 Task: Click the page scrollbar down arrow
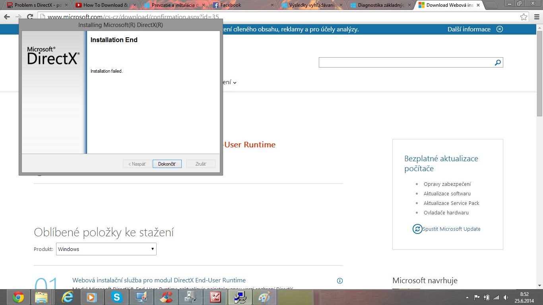(x=539, y=286)
